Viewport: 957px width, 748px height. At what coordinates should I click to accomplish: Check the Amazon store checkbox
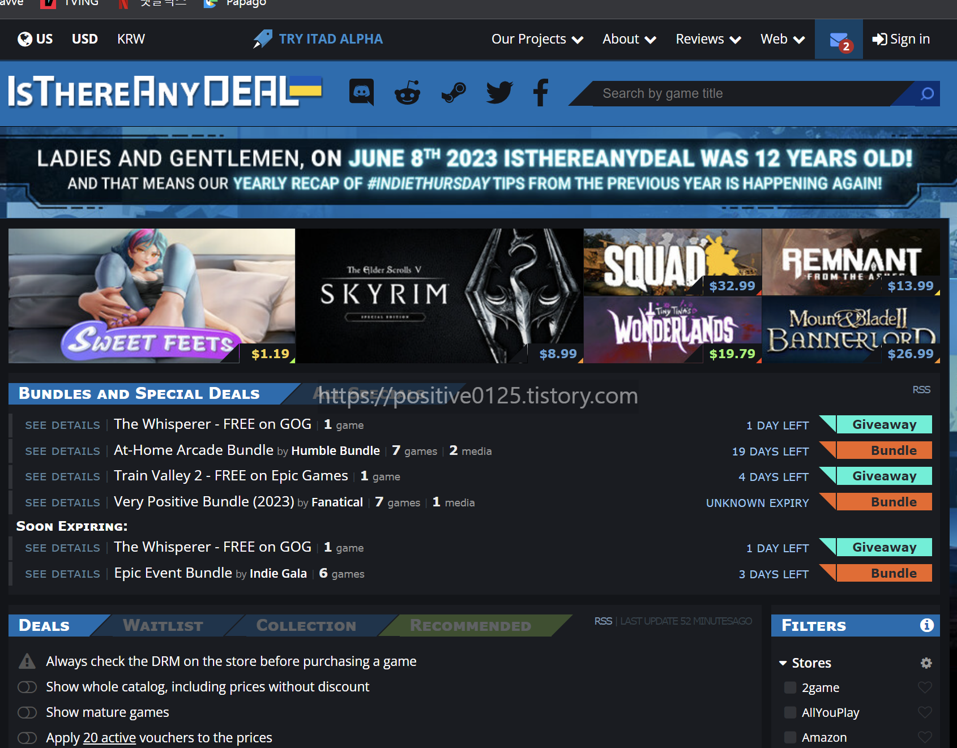pyautogui.click(x=790, y=737)
